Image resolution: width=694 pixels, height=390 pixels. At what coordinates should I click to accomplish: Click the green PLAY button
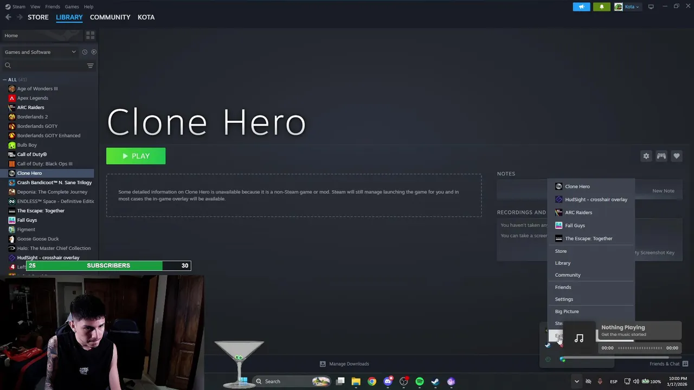[136, 156]
